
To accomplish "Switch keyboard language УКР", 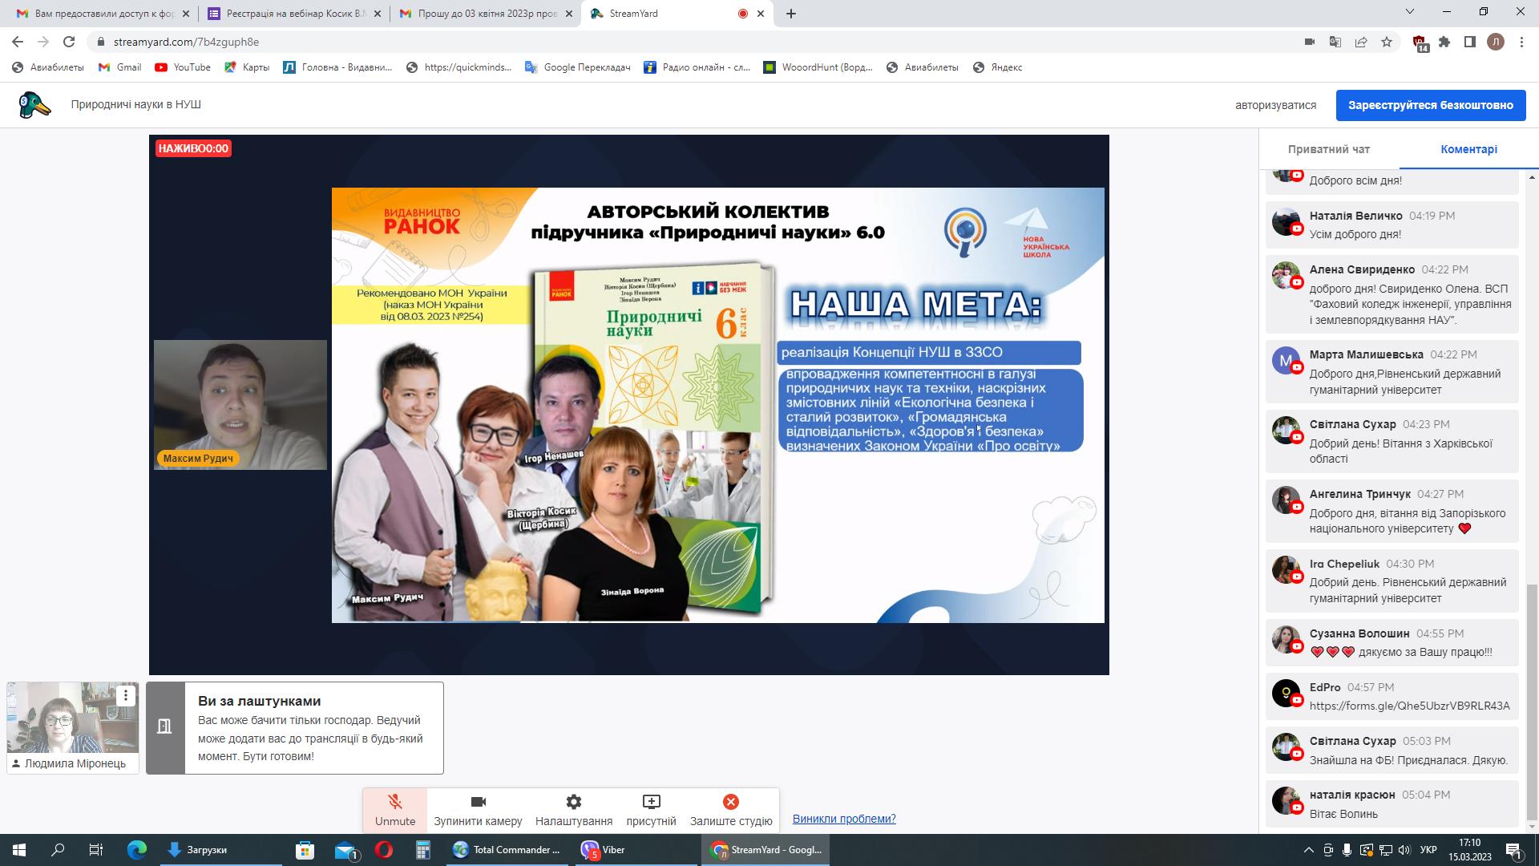I will [x=1428, y=850].
